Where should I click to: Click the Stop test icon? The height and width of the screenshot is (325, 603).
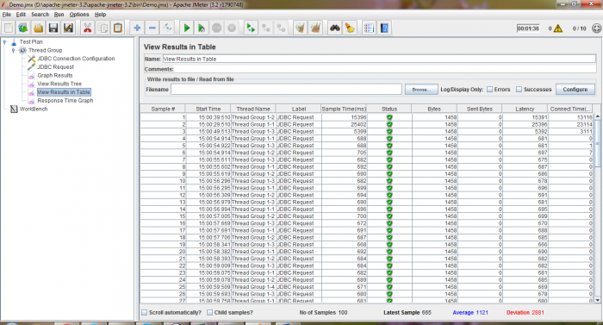pyautogui.click(x=216, y=28)
